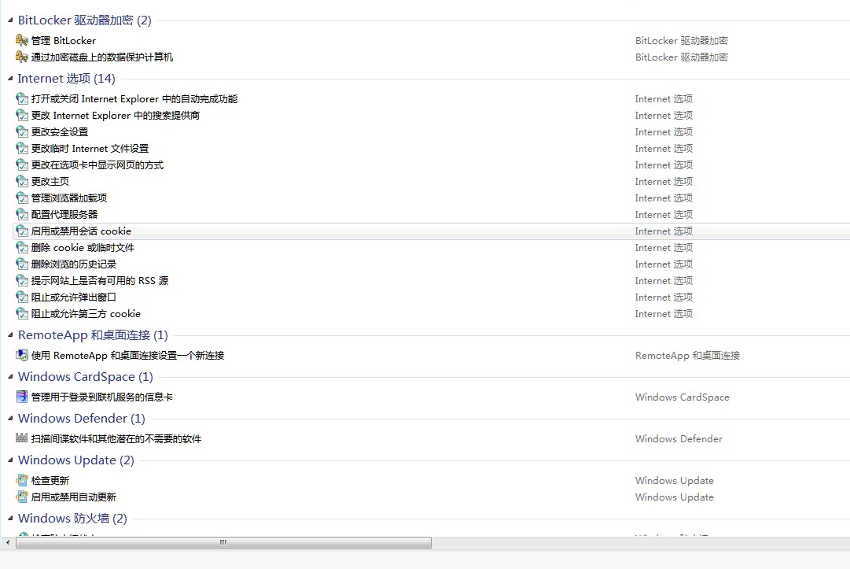
Task: Click the icon beside 通过加密磁盘上的数据保护计算机
Action: point(22,57)
